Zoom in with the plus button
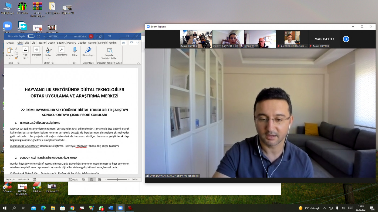 [129, 179]
